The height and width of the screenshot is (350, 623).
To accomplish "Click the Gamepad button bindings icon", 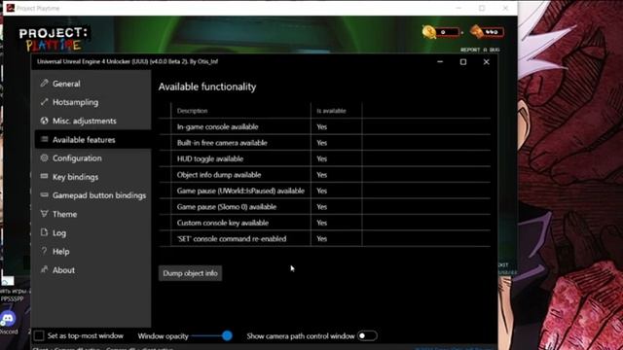I will [x=44, y=195].
